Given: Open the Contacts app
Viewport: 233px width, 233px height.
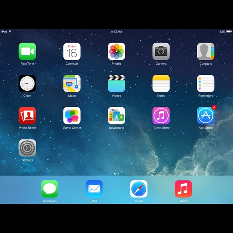Looking at the screenshot, I should click(206, 51).
